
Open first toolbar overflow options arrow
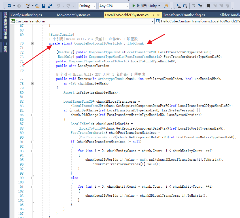[171, 7]
